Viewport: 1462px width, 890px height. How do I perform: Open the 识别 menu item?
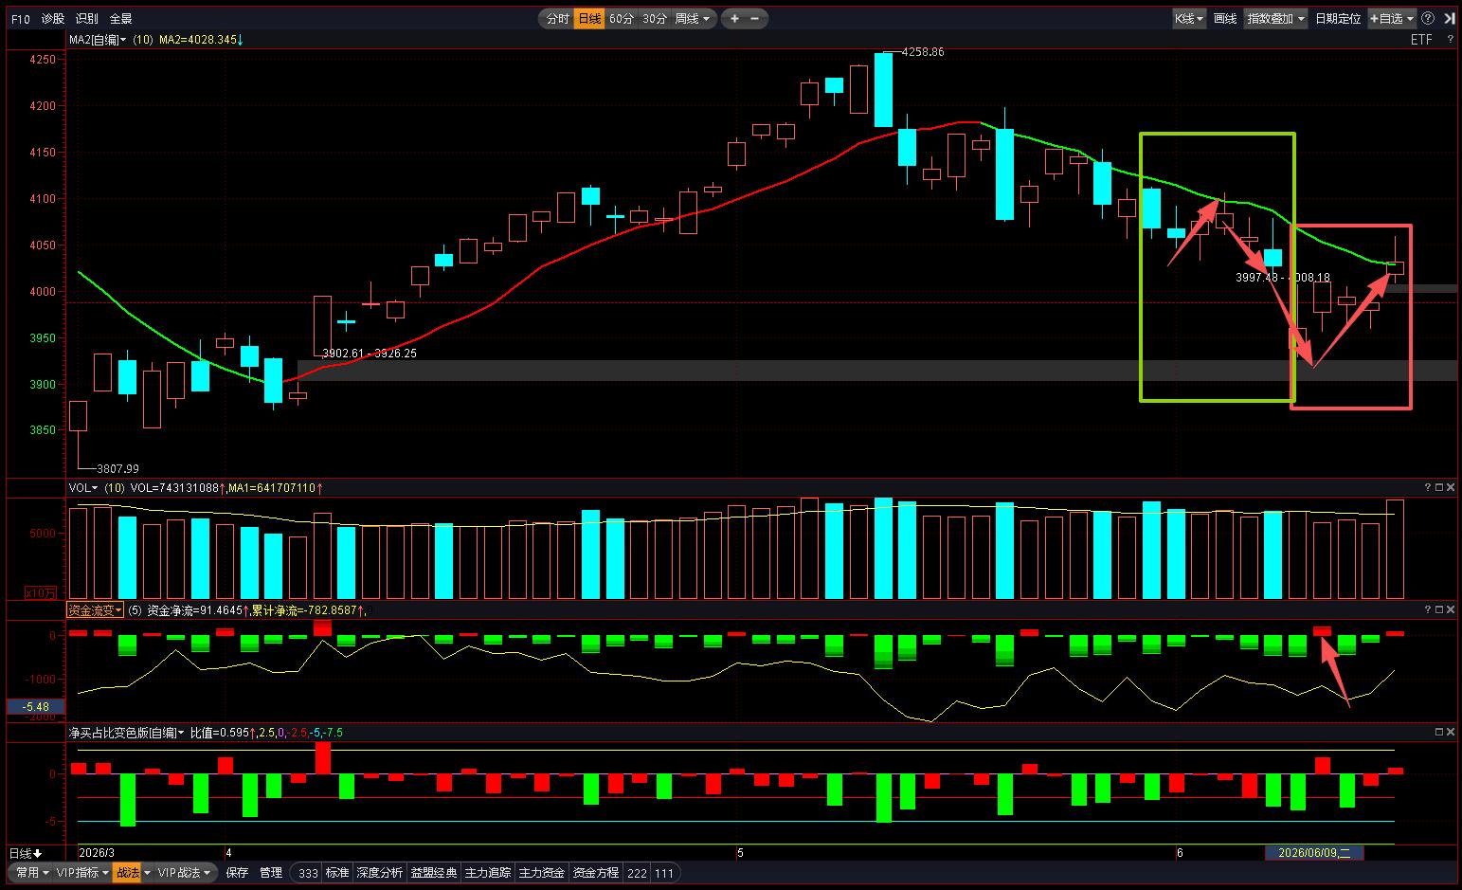point(87,19)
